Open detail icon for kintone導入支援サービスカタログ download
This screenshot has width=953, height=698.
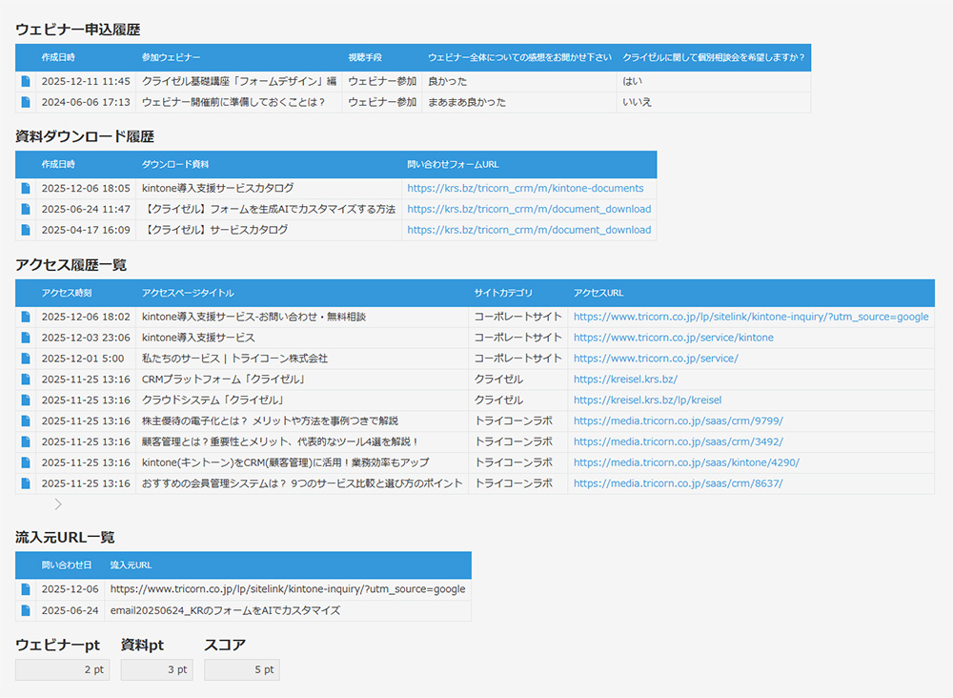pos(25,188)
